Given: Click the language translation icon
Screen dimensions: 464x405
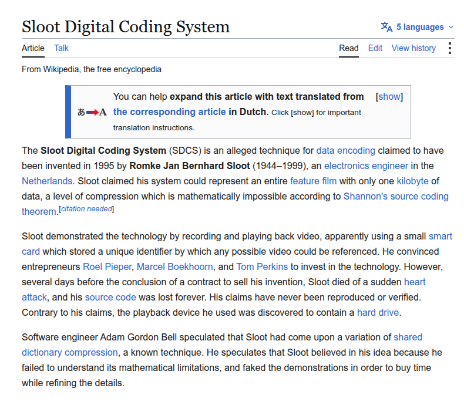Looking at the screenshot, I should pyautogui.click(x=386, y=27).
